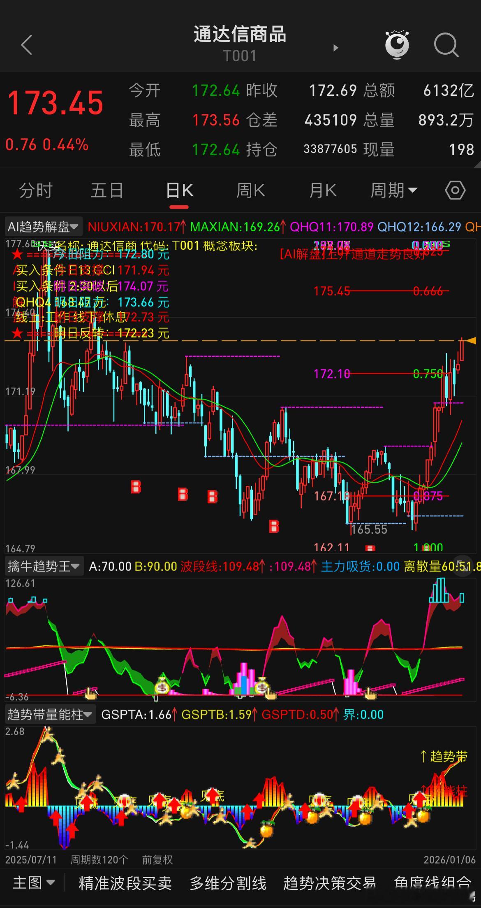Tap 主力吸货:0.00 indicator value
This screenshot has width=481, height=908.
click(361, 567)
